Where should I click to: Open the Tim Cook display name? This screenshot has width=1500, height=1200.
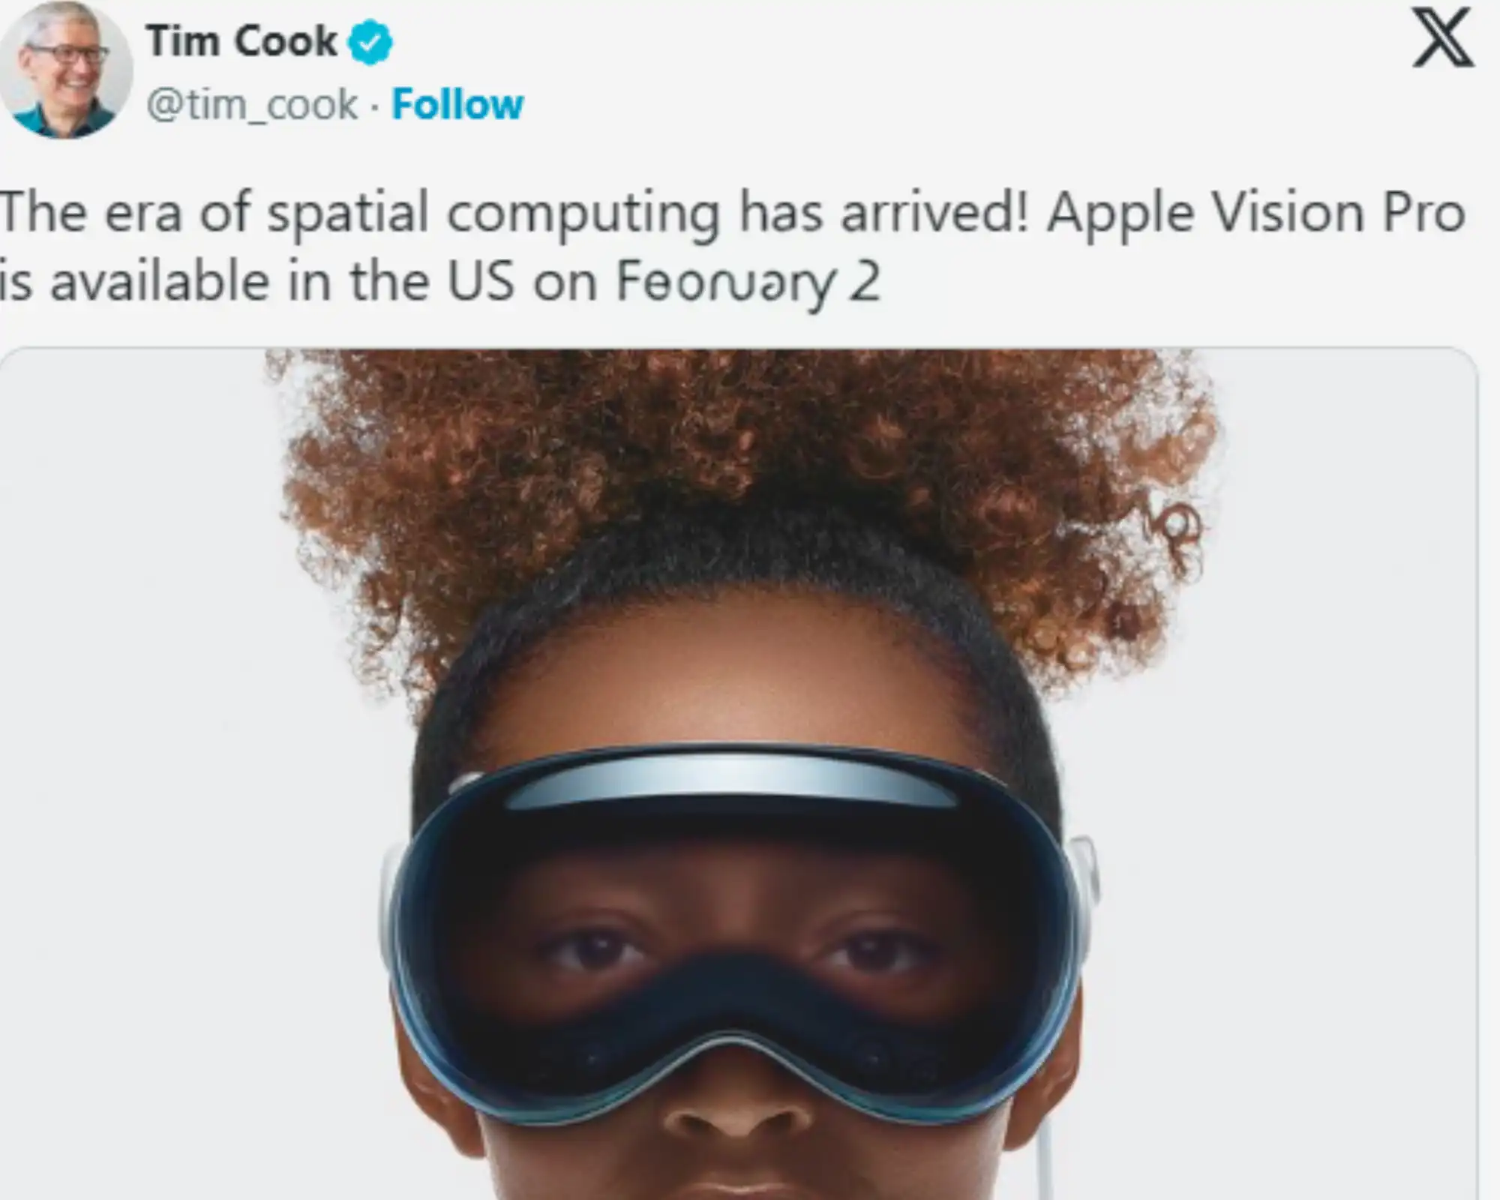click(x=241, y=41)
